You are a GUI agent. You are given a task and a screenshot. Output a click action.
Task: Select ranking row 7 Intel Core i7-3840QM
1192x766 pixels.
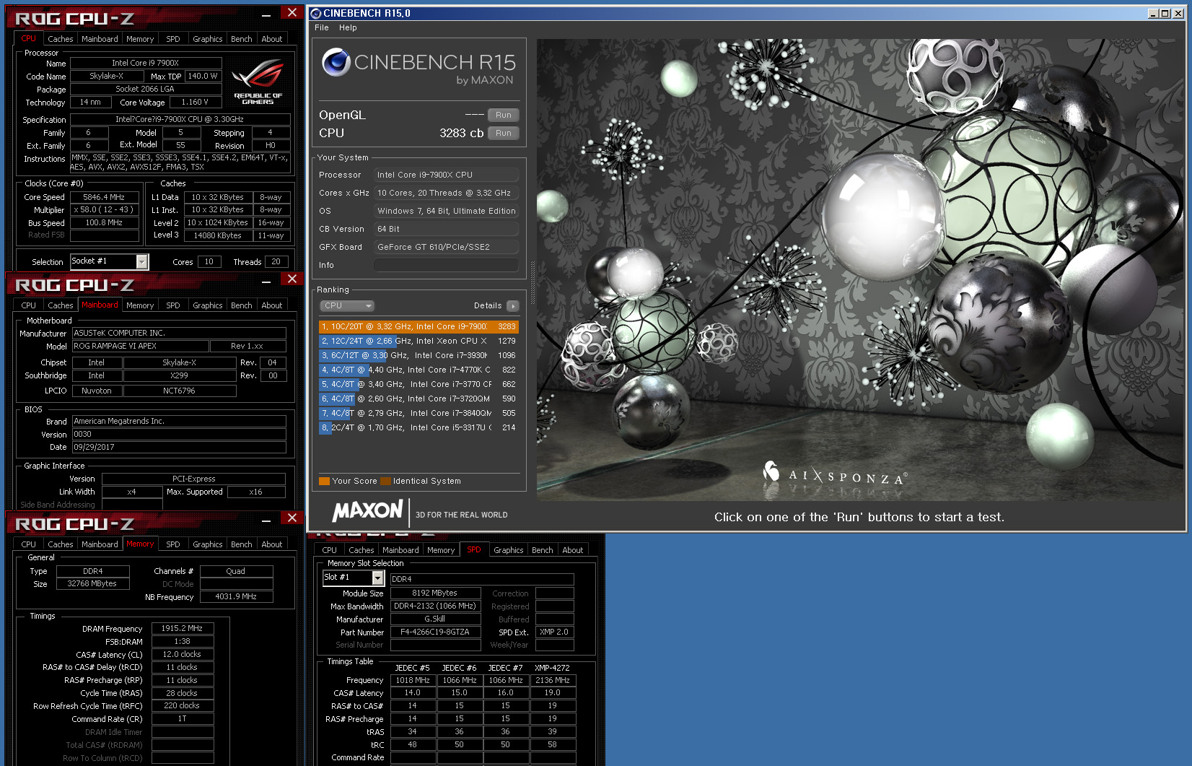tap(418, 413)
